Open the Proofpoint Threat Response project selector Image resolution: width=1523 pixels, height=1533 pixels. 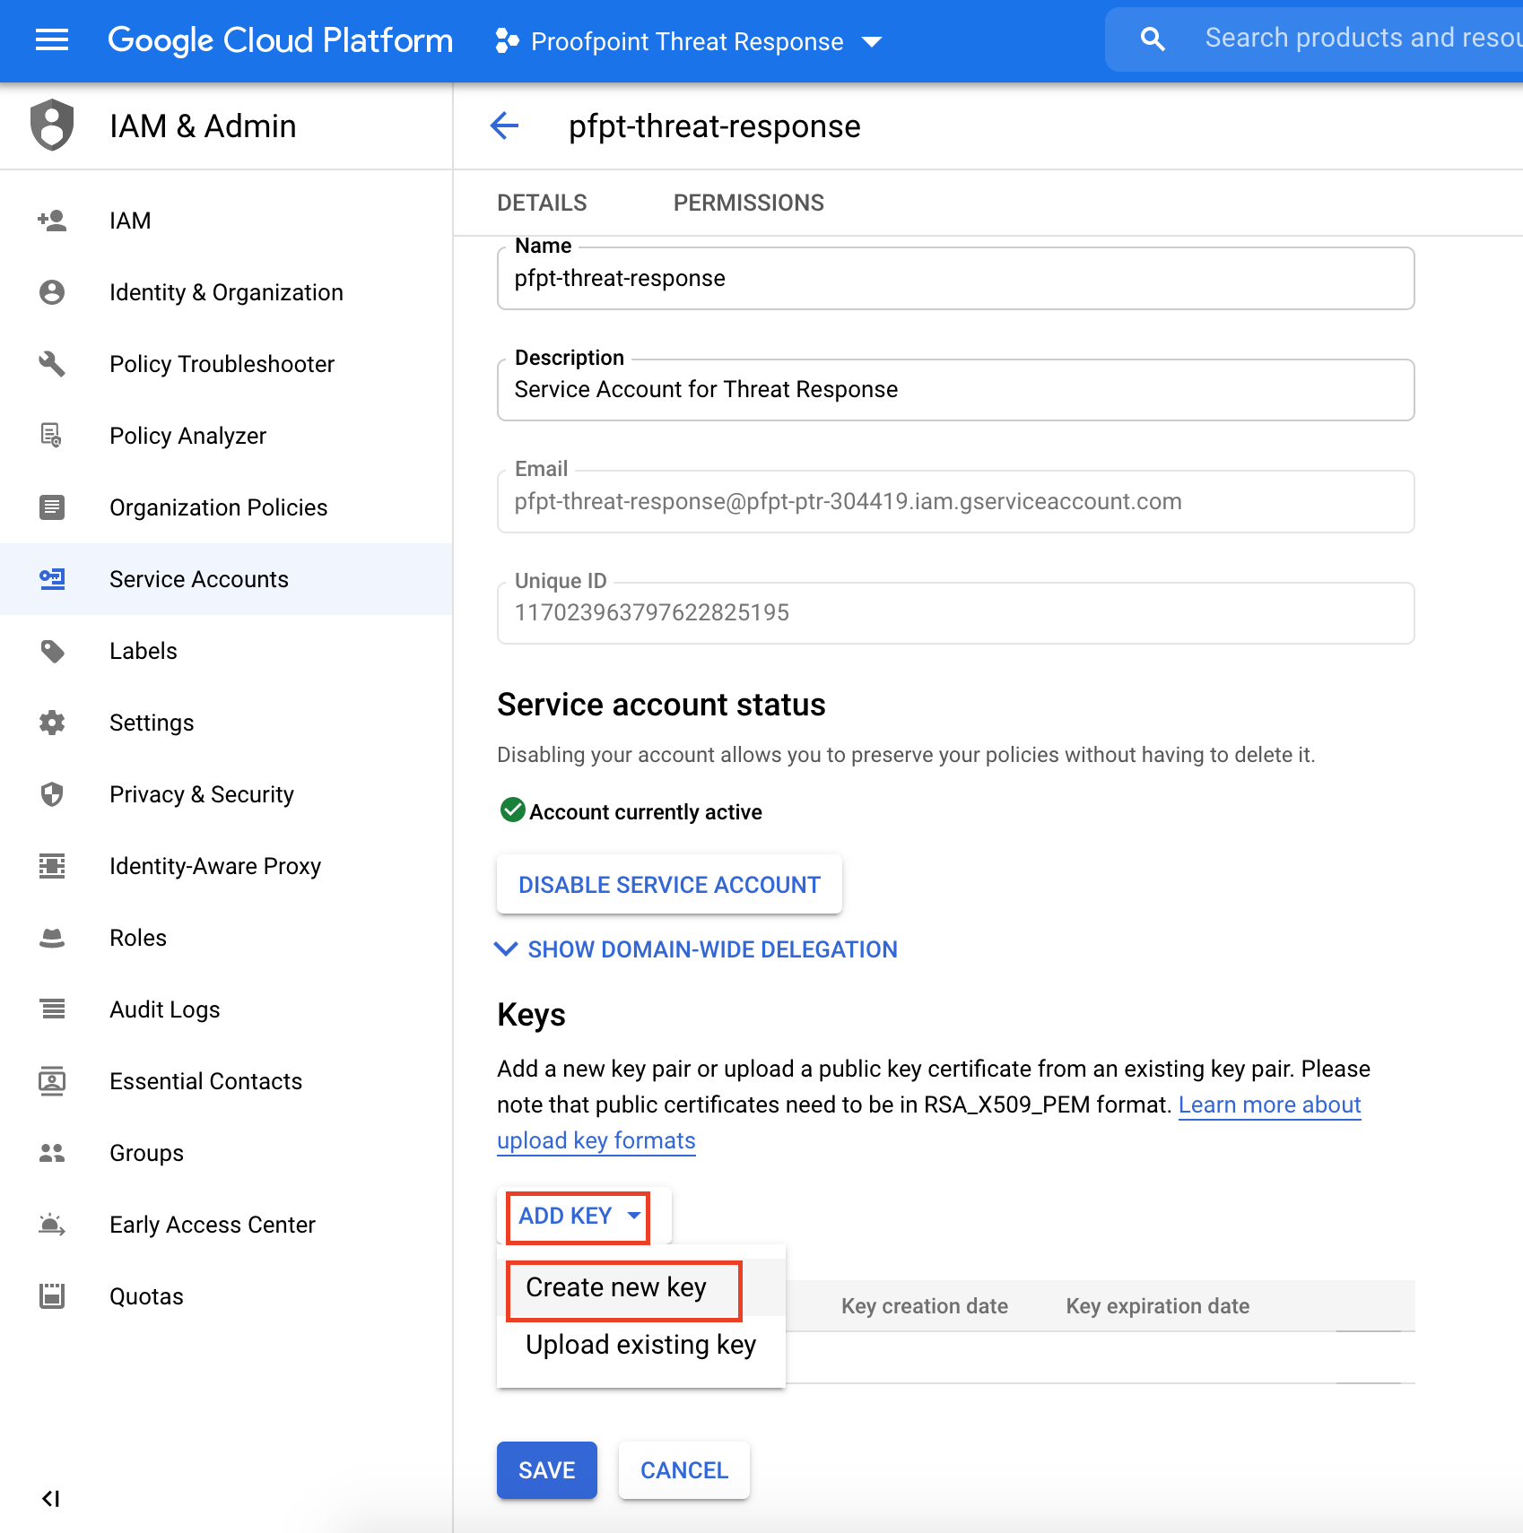[688, 41]
